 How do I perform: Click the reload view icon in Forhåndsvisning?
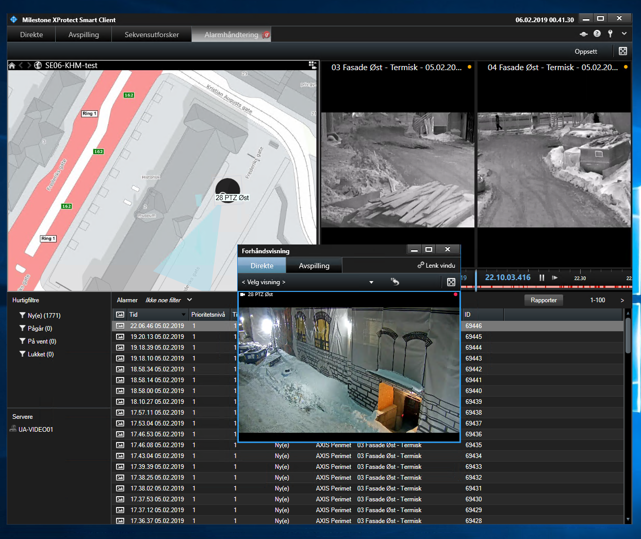[x=395, y=282]
